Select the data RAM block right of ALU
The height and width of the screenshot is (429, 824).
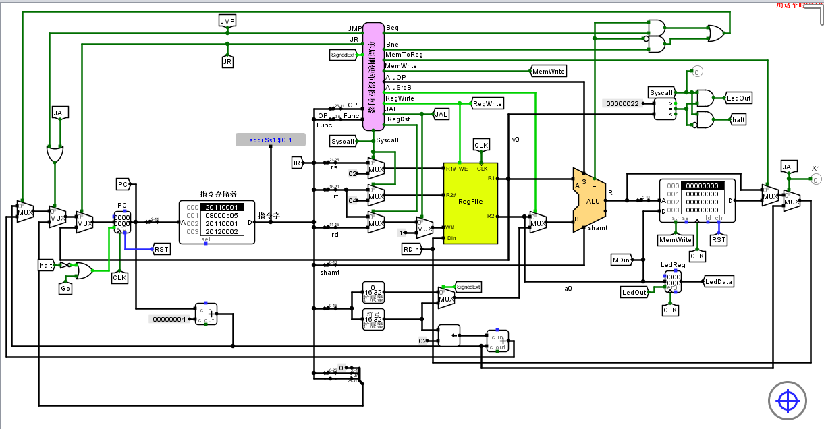(x=697, y=201)
